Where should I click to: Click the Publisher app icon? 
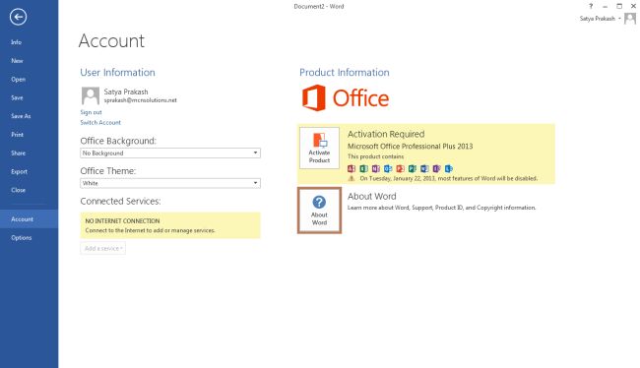413,168
